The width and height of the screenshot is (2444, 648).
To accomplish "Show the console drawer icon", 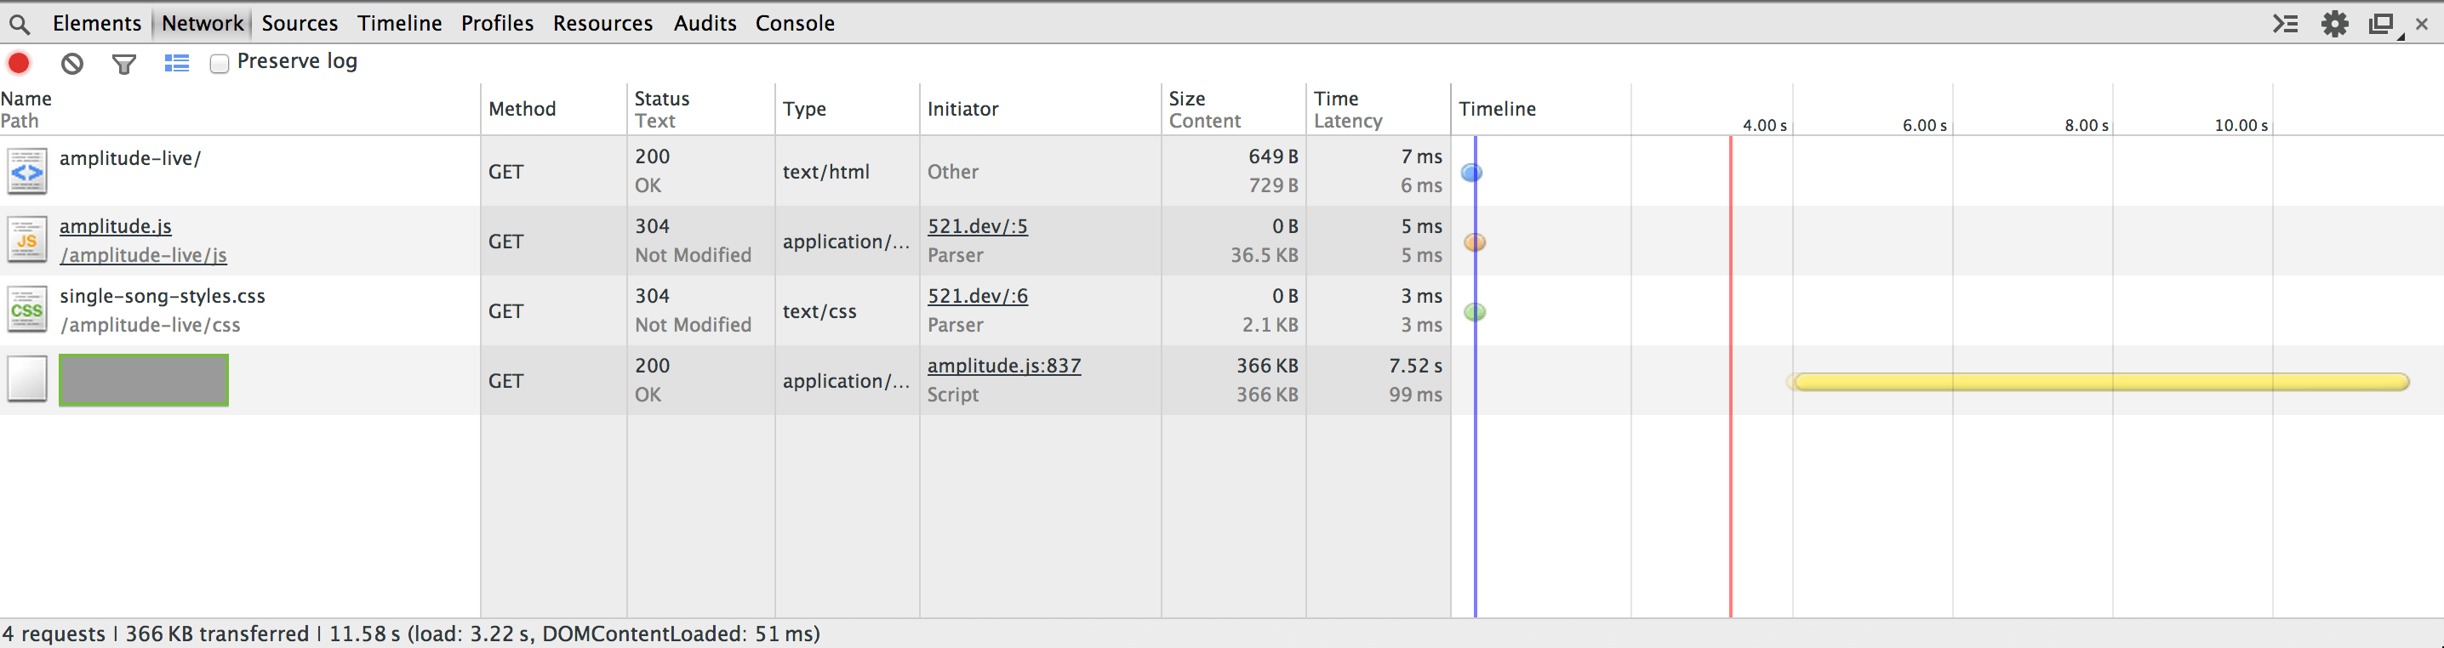I will point(2286,24).
